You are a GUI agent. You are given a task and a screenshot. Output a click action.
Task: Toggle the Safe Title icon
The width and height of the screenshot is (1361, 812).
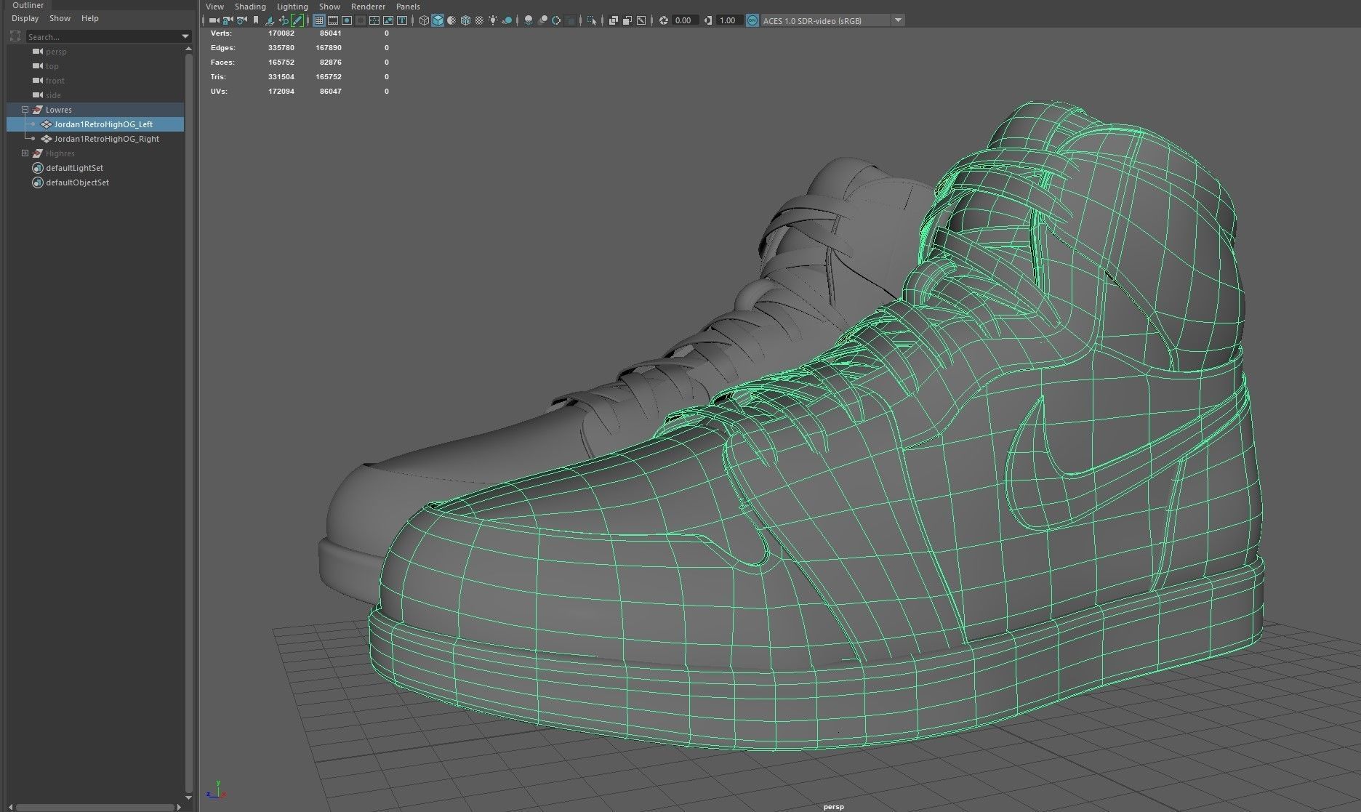click(x=402, y=20)
